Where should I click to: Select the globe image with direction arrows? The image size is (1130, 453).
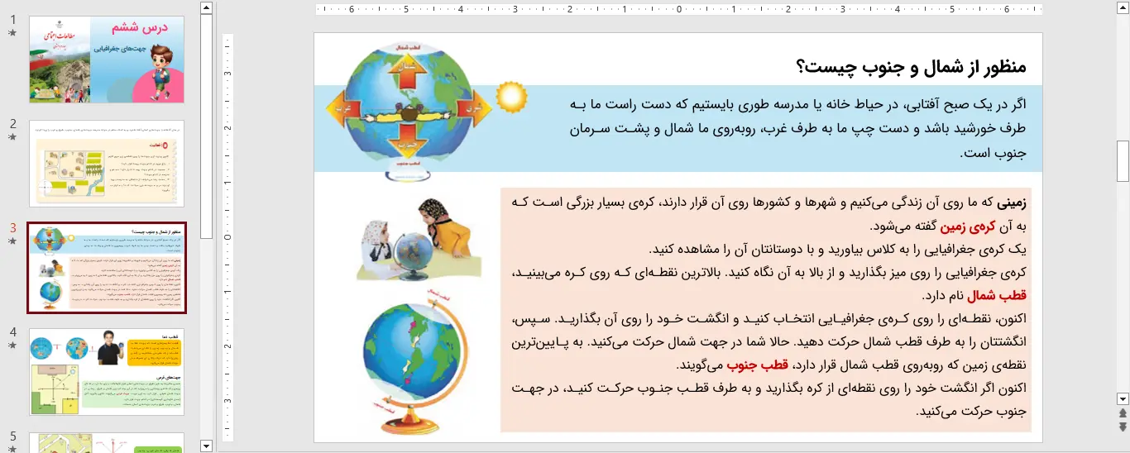(410, 110)
